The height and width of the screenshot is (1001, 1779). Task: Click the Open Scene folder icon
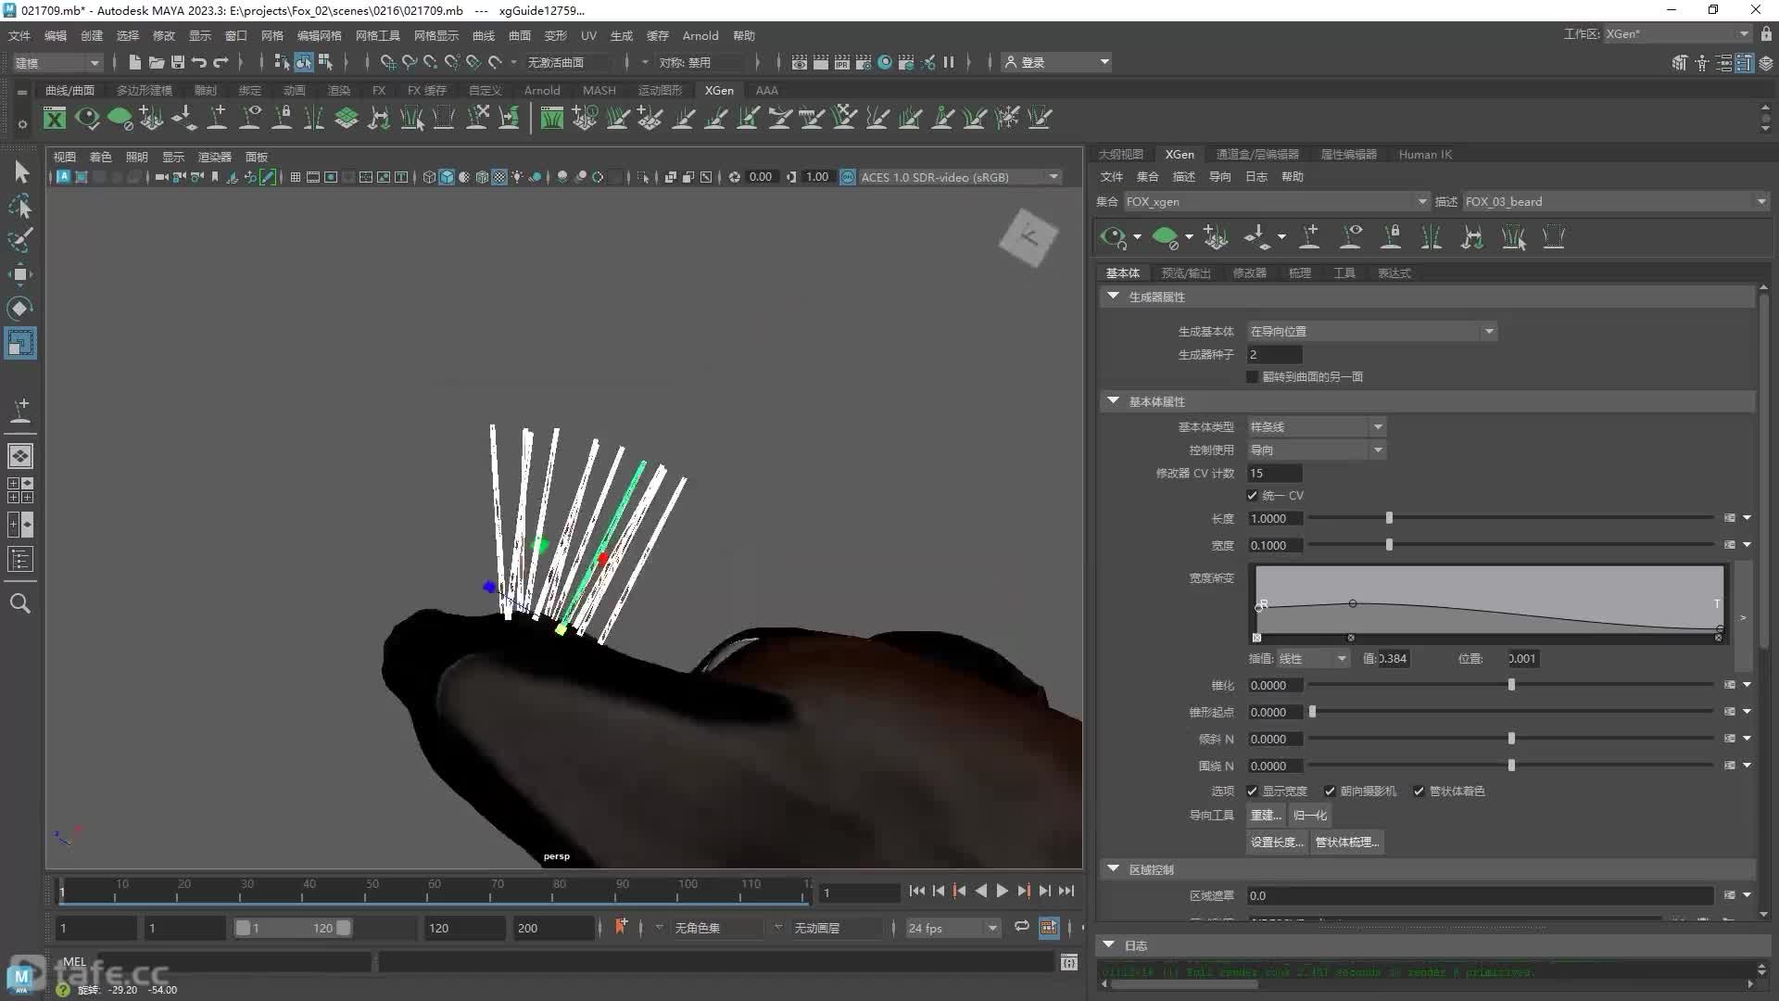[156, 62]
